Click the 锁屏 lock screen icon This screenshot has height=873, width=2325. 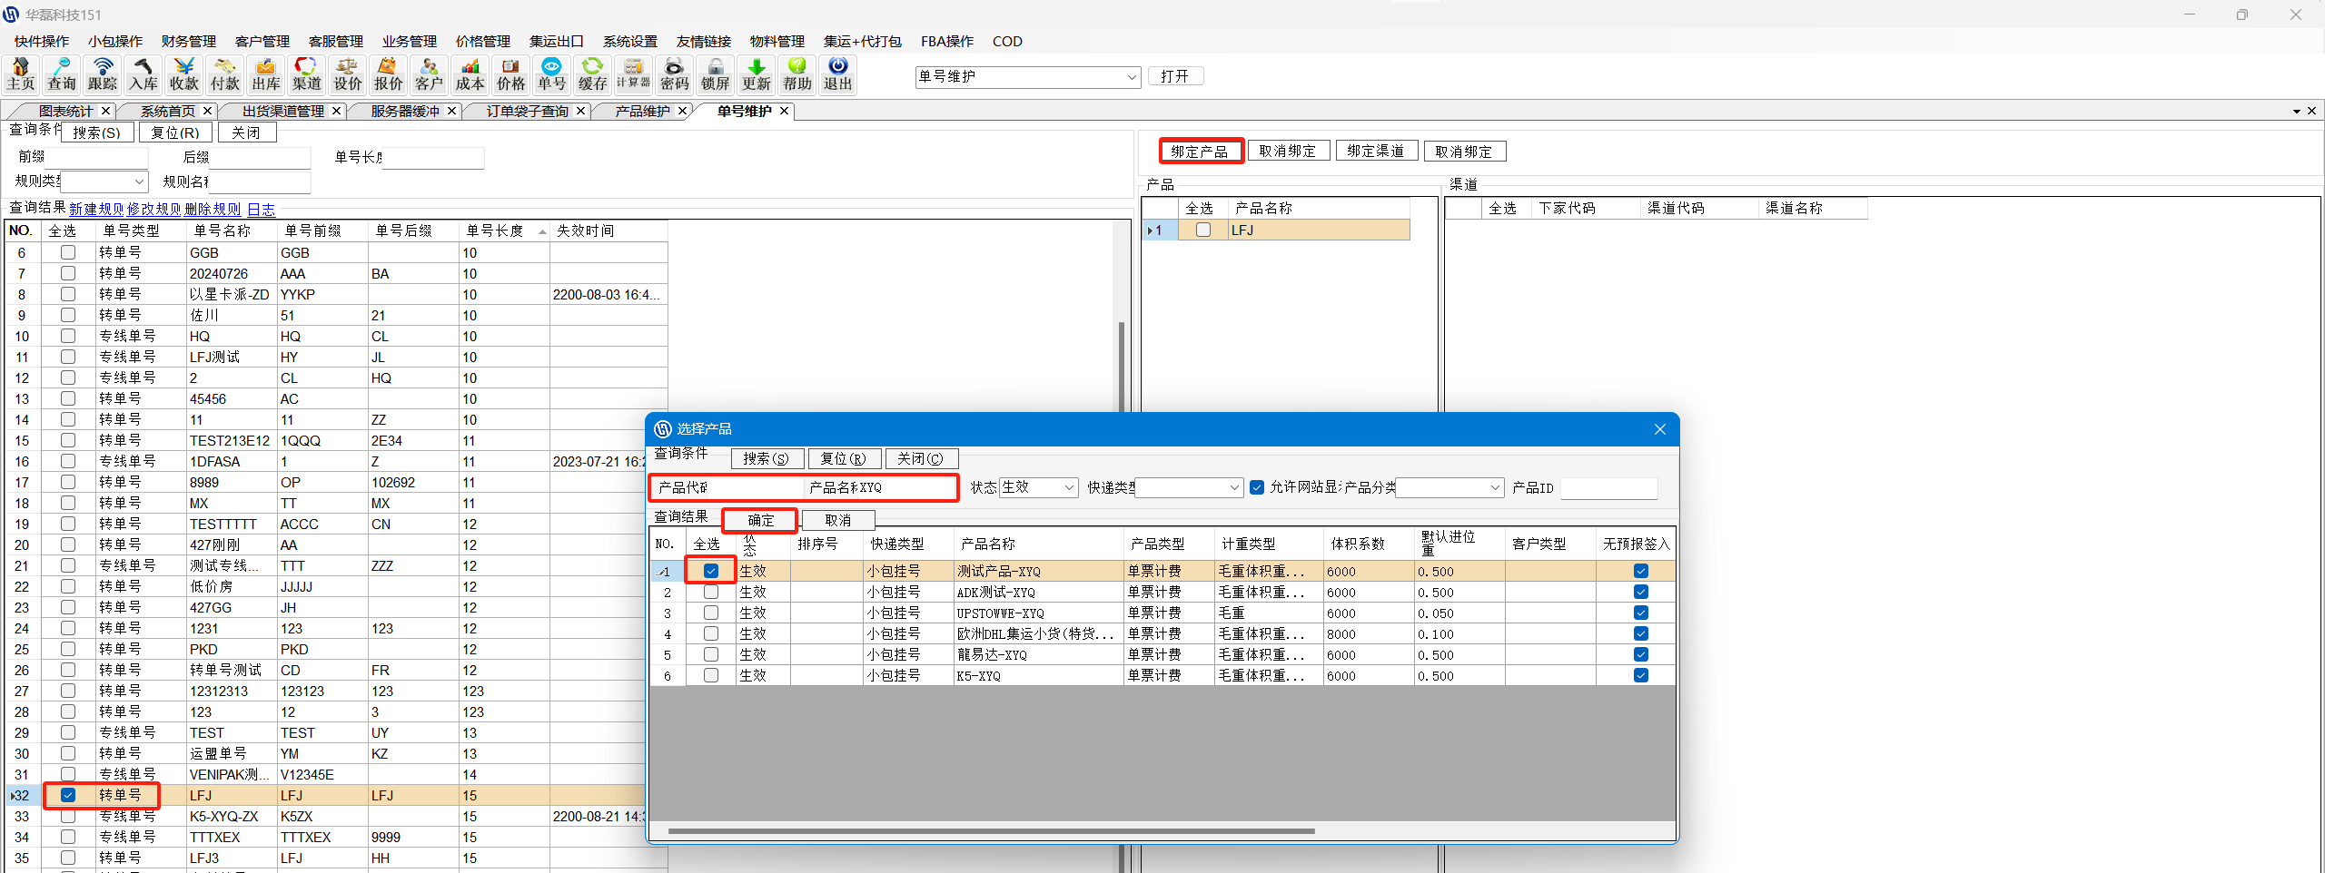[x=716, y=74]
